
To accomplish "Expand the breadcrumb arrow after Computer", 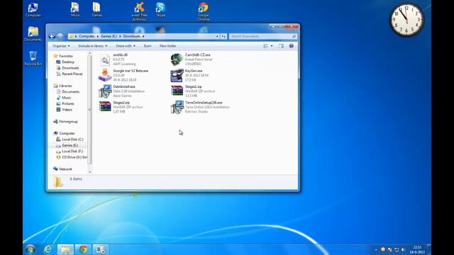I will 98,36.
